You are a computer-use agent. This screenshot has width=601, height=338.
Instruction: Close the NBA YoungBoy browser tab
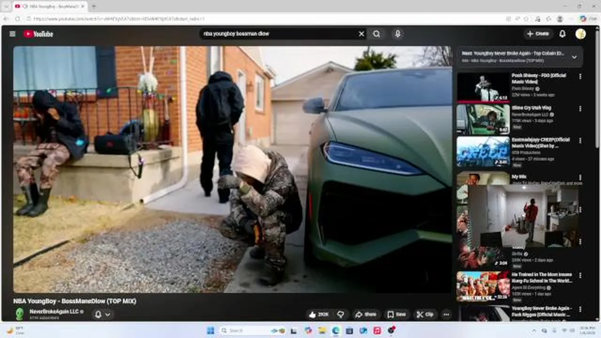[83, 7]
